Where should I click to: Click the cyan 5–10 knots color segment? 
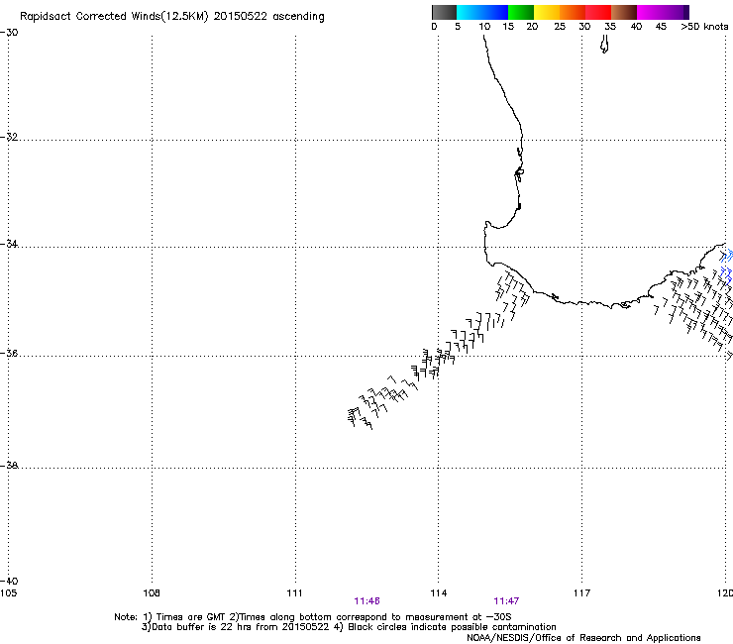click(x=470, y=12)
